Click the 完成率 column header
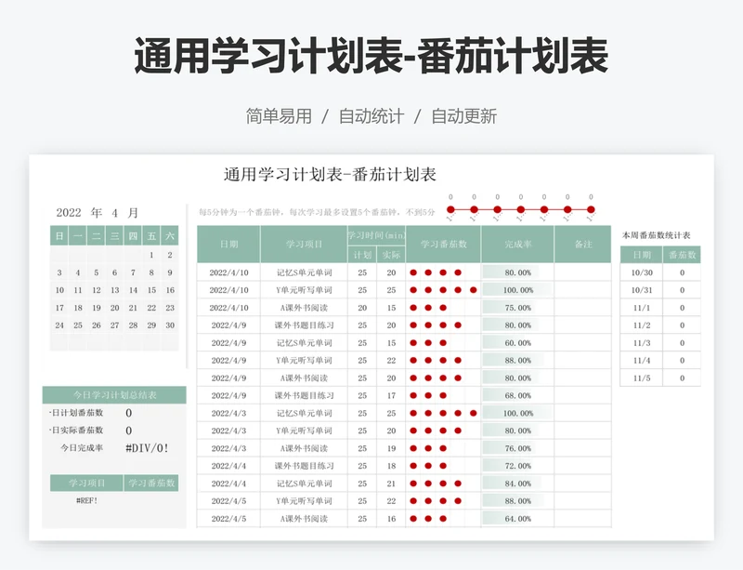The width and height of the screenshot is (743, 570). click(518, 245)
